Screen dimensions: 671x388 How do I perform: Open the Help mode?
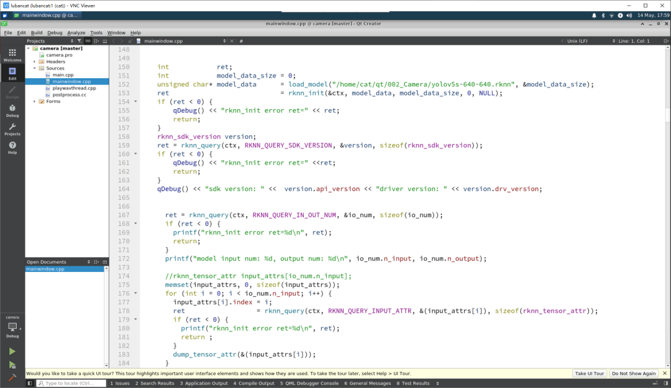tap(12, 148)
